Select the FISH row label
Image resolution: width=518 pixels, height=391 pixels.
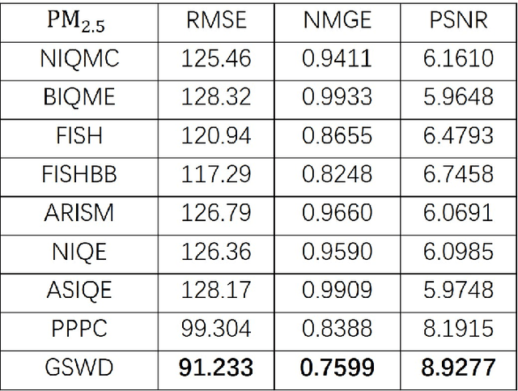pyautogui.click(x=79, y=135)
